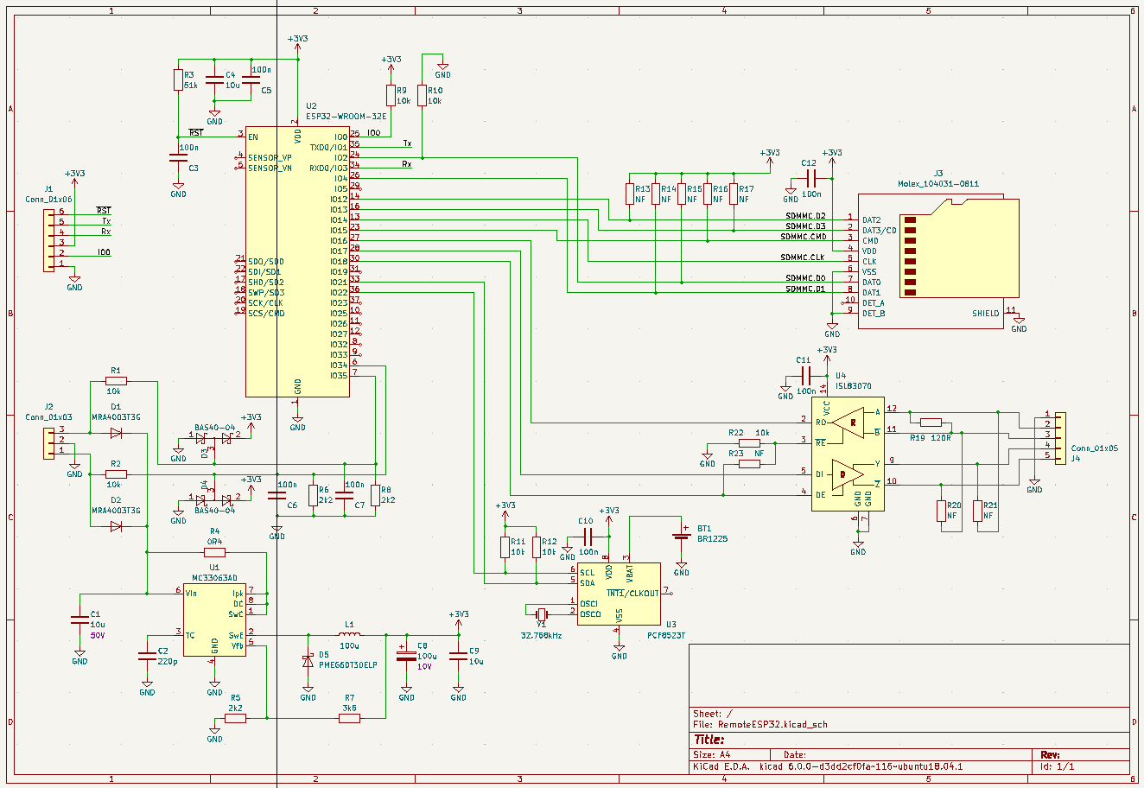Screen dimensions: 1144x788
Task: Click the SDMMC.CLK net label
Action: pyautogui.click(x=803, y=257)
